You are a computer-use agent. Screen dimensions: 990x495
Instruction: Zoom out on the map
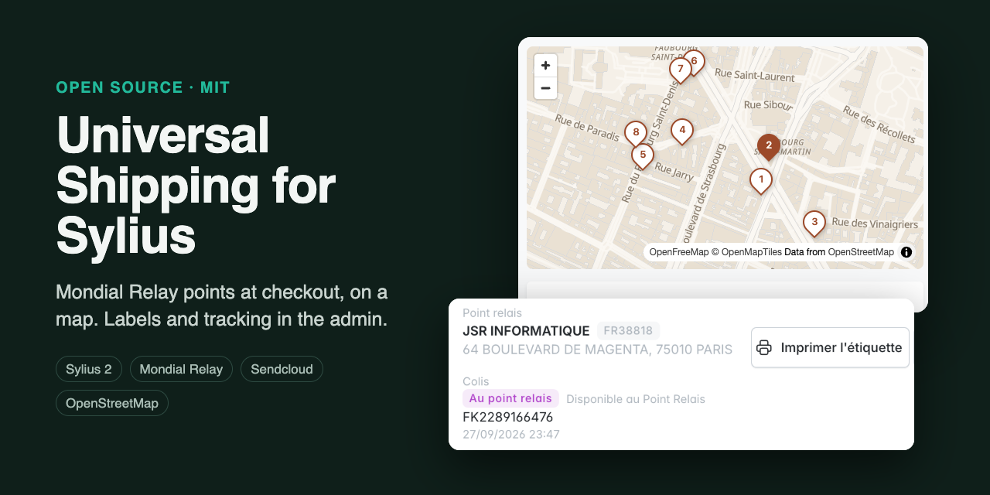coord(545,88)
